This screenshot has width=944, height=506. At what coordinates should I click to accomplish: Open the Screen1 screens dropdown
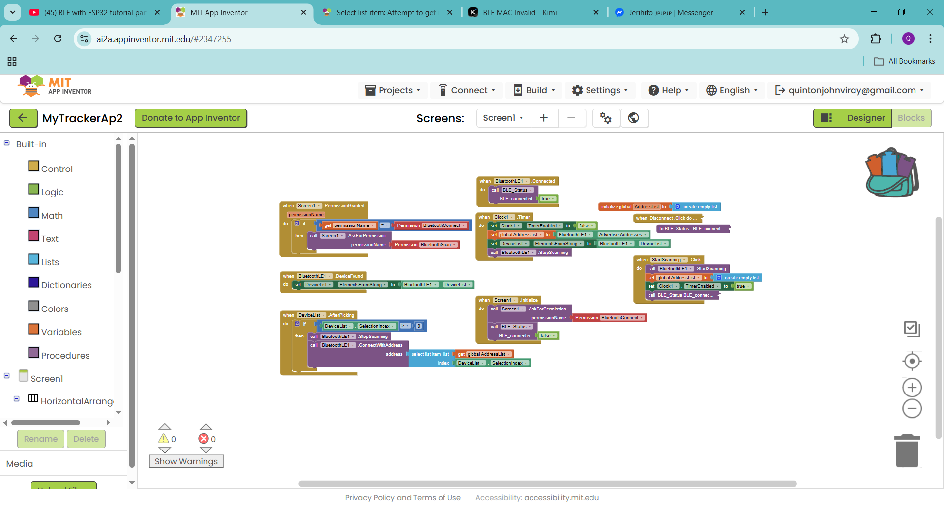[503, 118]
